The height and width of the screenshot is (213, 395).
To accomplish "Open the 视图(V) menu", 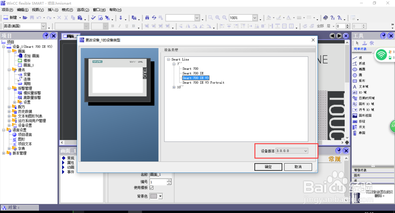I will 38,10.
